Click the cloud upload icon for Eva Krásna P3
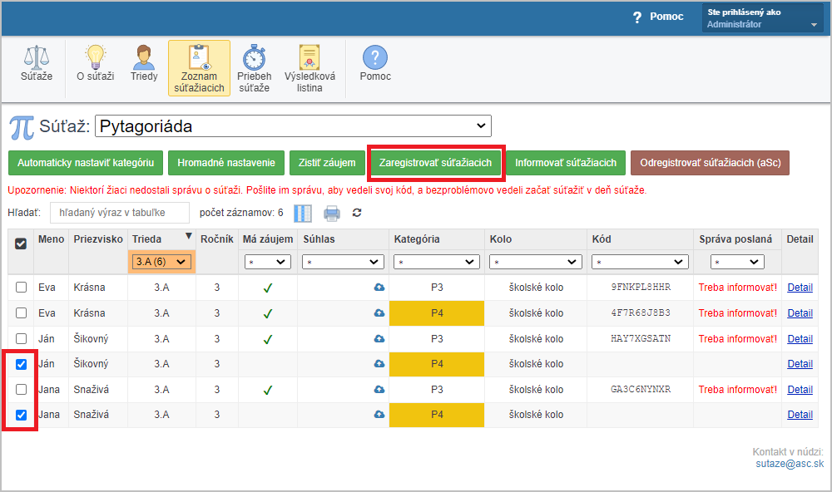The width and height of the screenshot is (832, 492). [379, 288]
